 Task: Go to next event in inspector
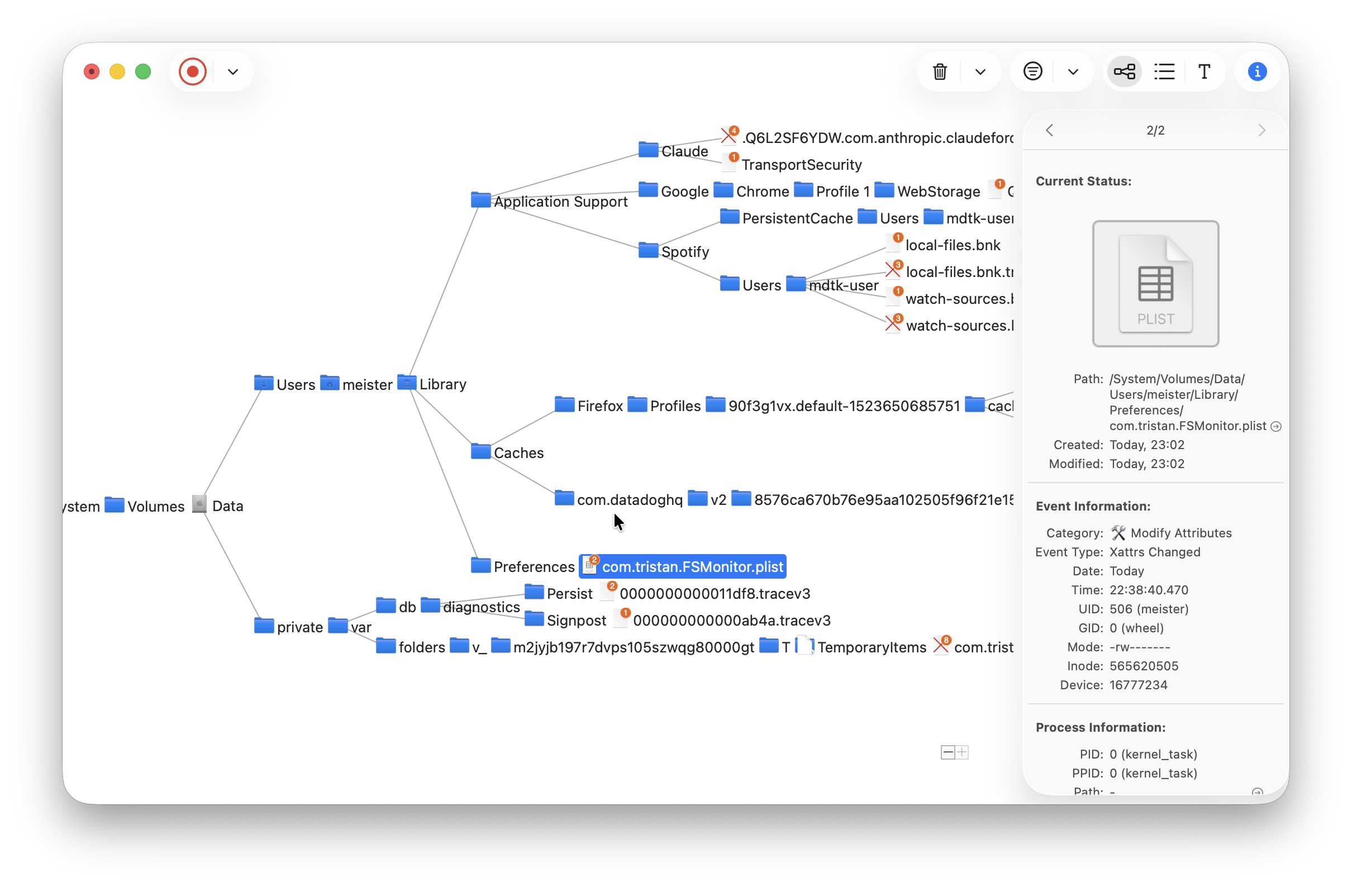click(1261, 130)
